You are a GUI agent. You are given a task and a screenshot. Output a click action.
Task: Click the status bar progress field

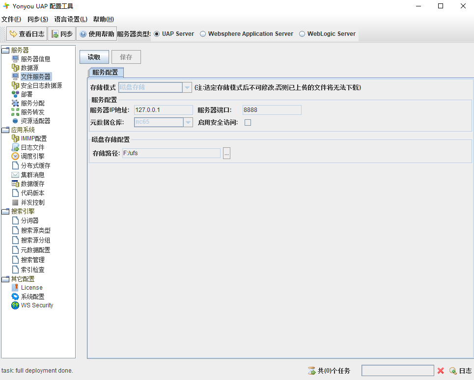pos(398,371)
